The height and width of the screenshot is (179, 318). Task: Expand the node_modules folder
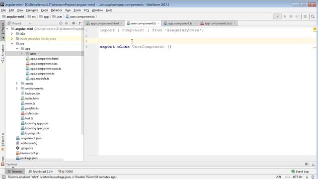12,39
